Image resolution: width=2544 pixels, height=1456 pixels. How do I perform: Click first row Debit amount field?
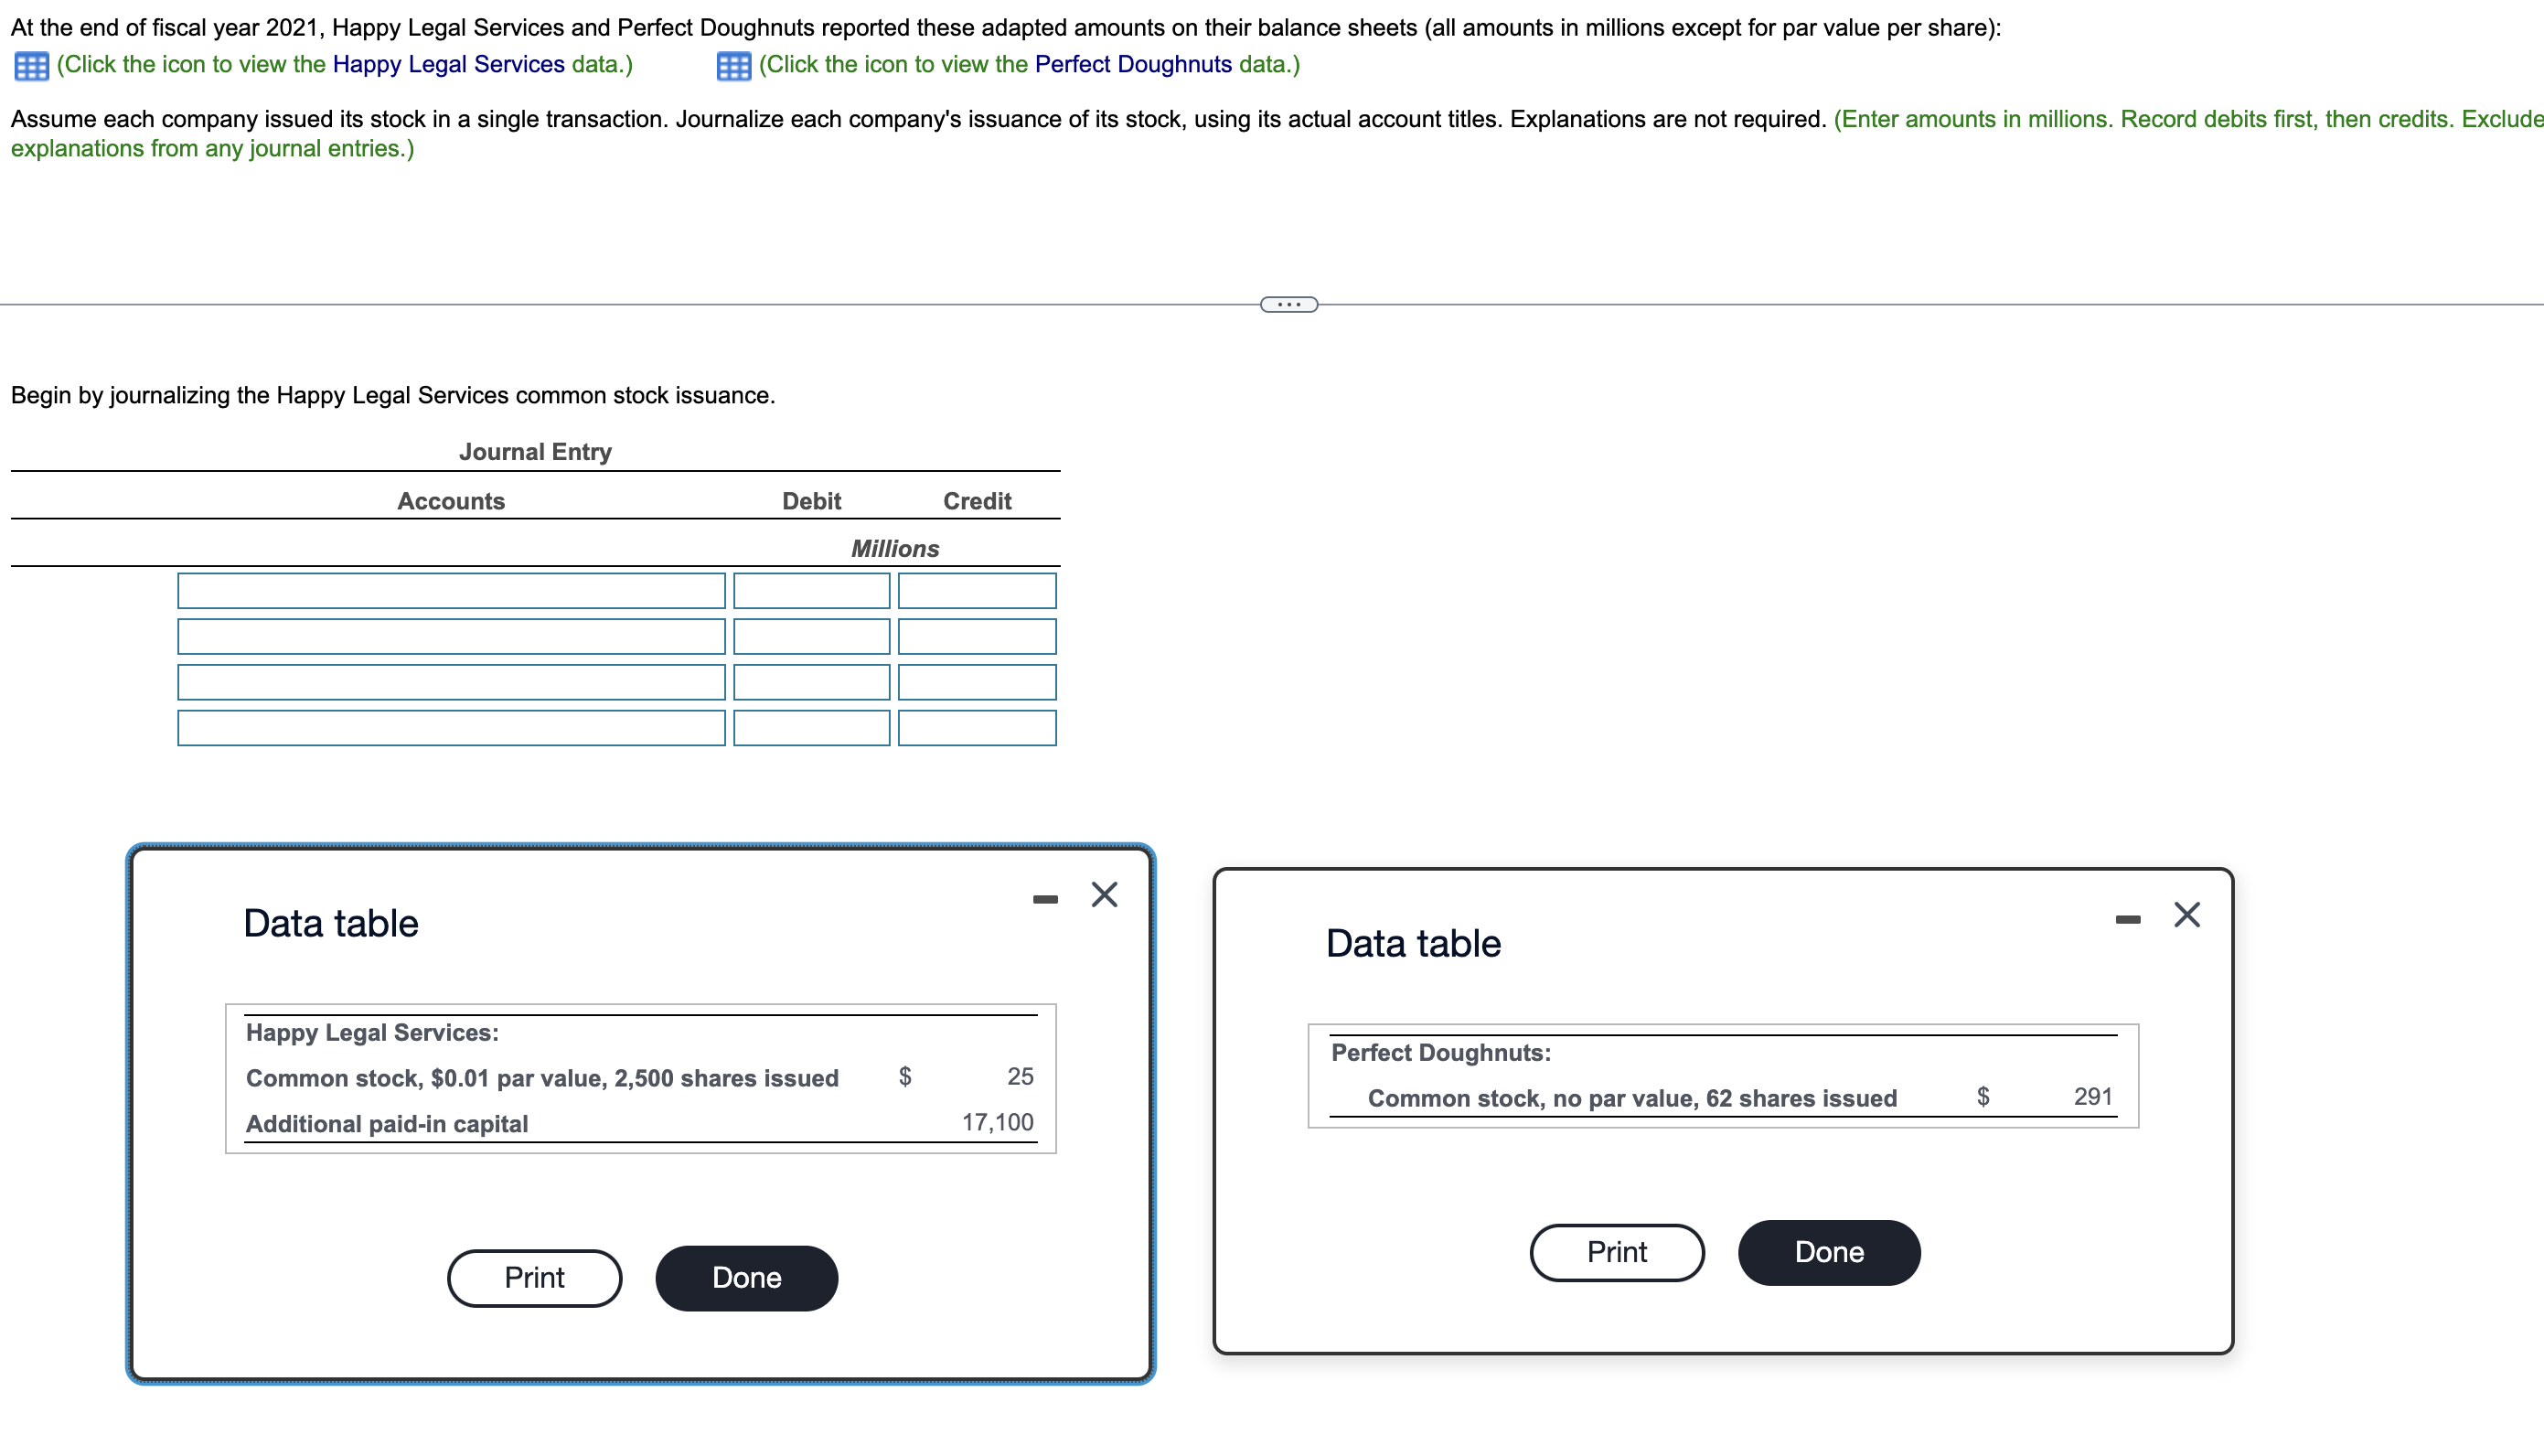[x=811, y=590]
